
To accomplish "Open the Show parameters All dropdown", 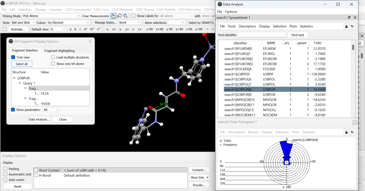I will [x=51, y=110].
